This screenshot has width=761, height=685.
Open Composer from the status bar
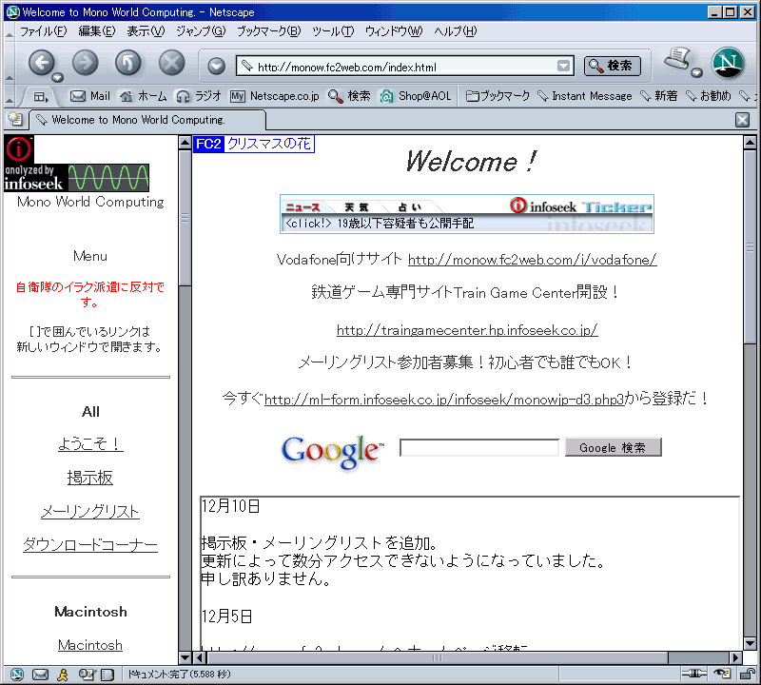point(87,674)
